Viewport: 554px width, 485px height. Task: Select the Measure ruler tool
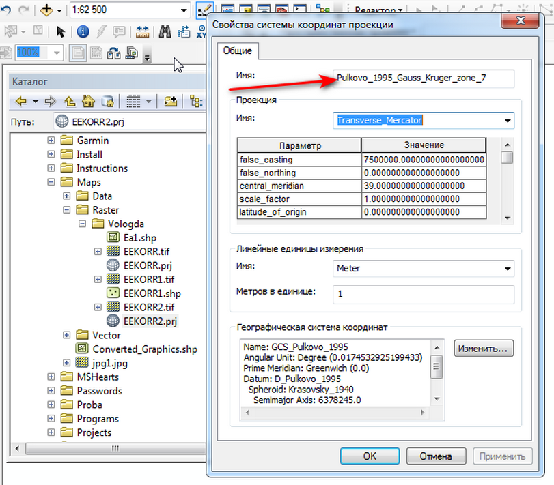tap(142, 32)
